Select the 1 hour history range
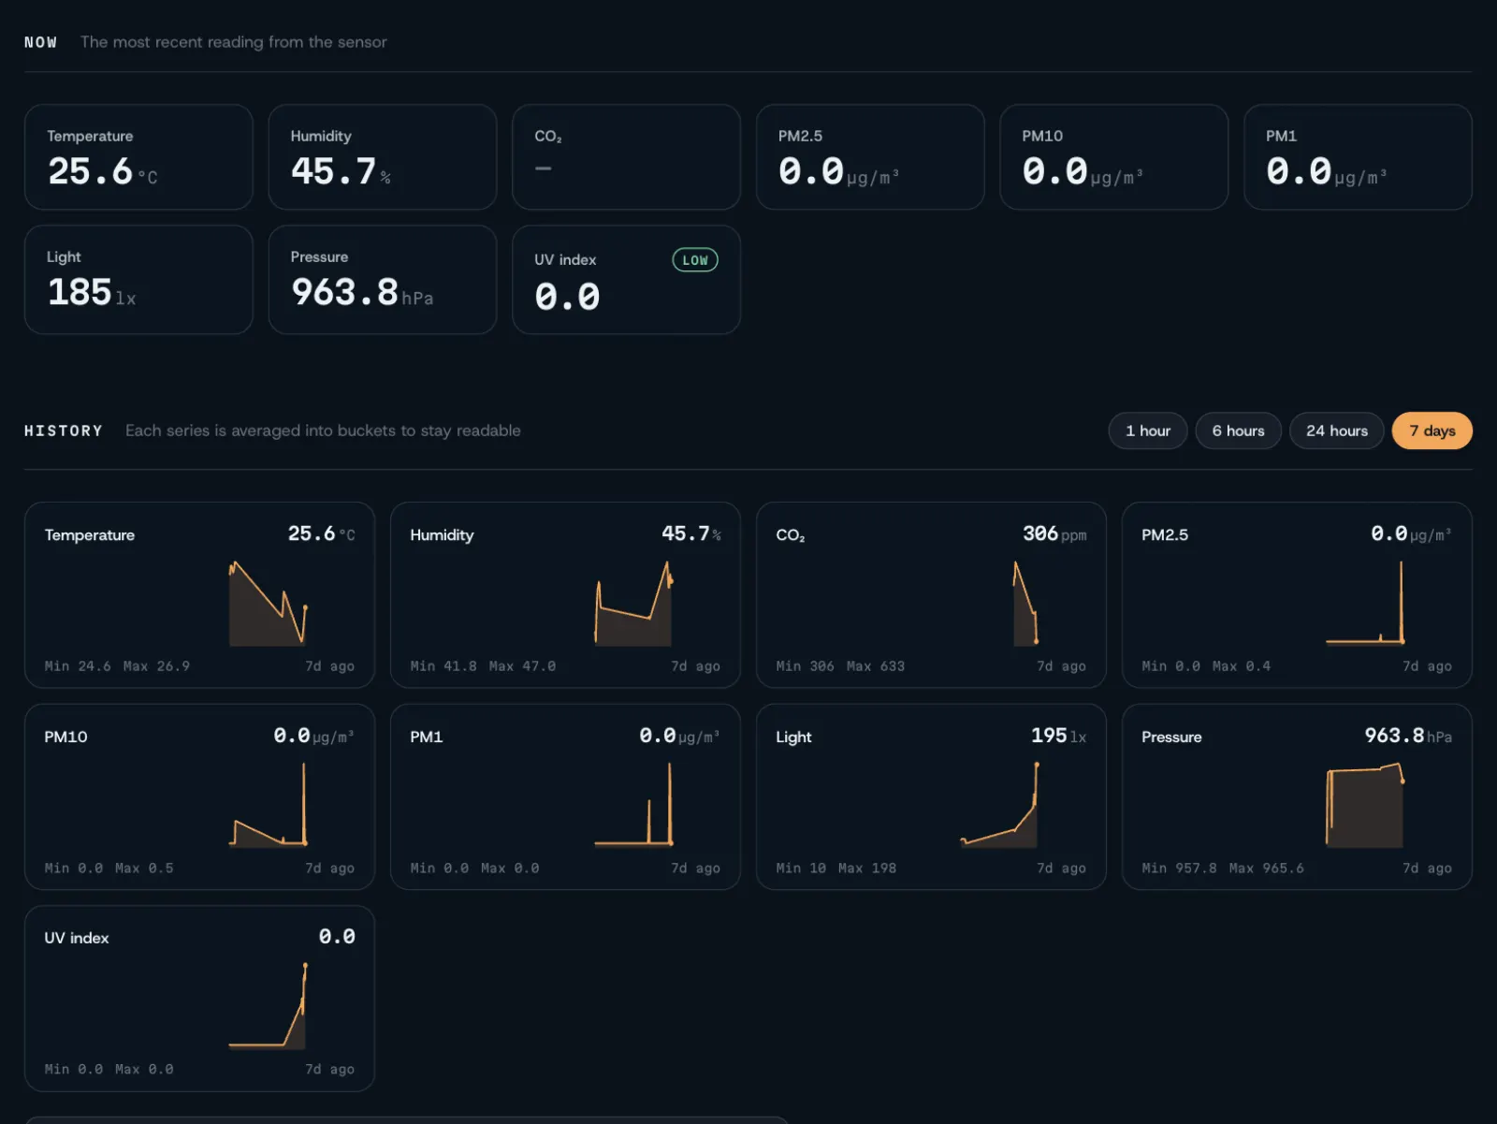The height and width of the screenshot is (1124, 1497). pos(1148,431)
